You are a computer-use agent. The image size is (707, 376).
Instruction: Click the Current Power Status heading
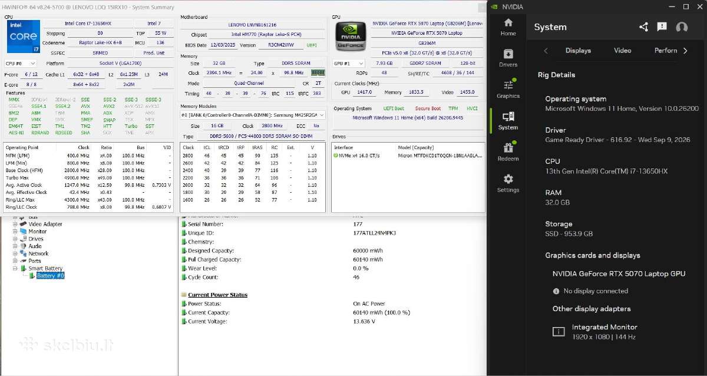pos(217,295)
